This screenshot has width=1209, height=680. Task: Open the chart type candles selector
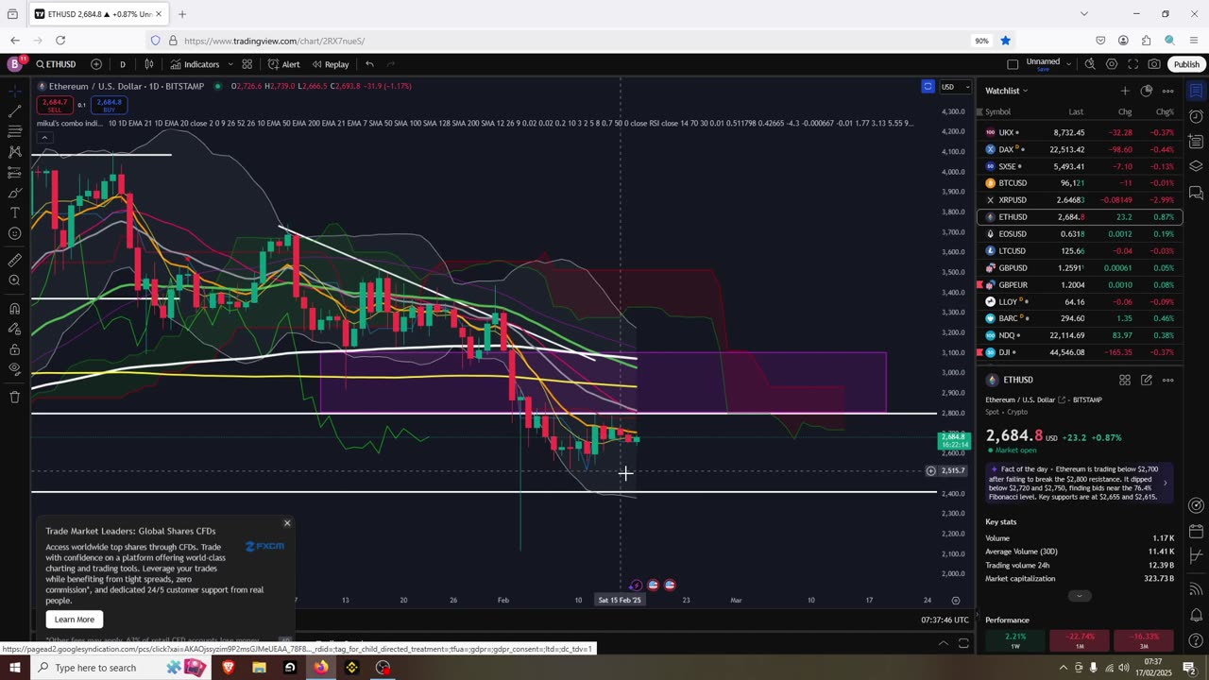point(148,64)
